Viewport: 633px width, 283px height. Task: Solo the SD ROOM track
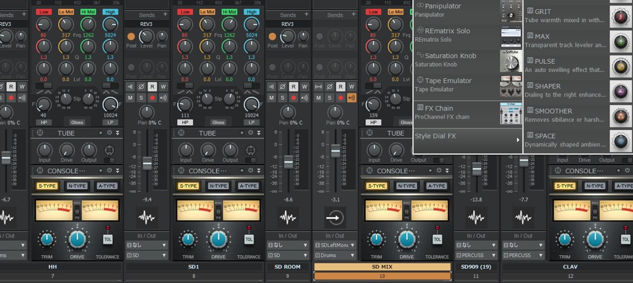tap(282, 98)
